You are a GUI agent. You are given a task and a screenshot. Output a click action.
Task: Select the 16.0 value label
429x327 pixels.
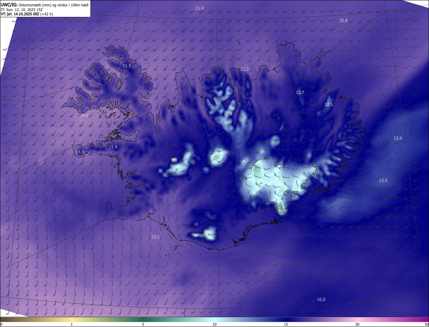pos(321,300)
